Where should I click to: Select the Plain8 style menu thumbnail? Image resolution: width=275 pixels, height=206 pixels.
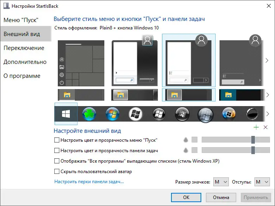coord(189,60)
